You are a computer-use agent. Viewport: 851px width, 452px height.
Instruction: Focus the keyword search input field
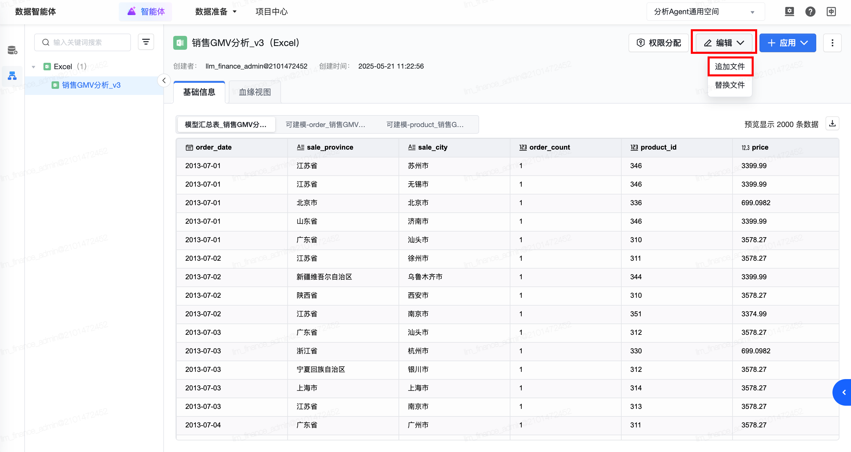[83, 43]
